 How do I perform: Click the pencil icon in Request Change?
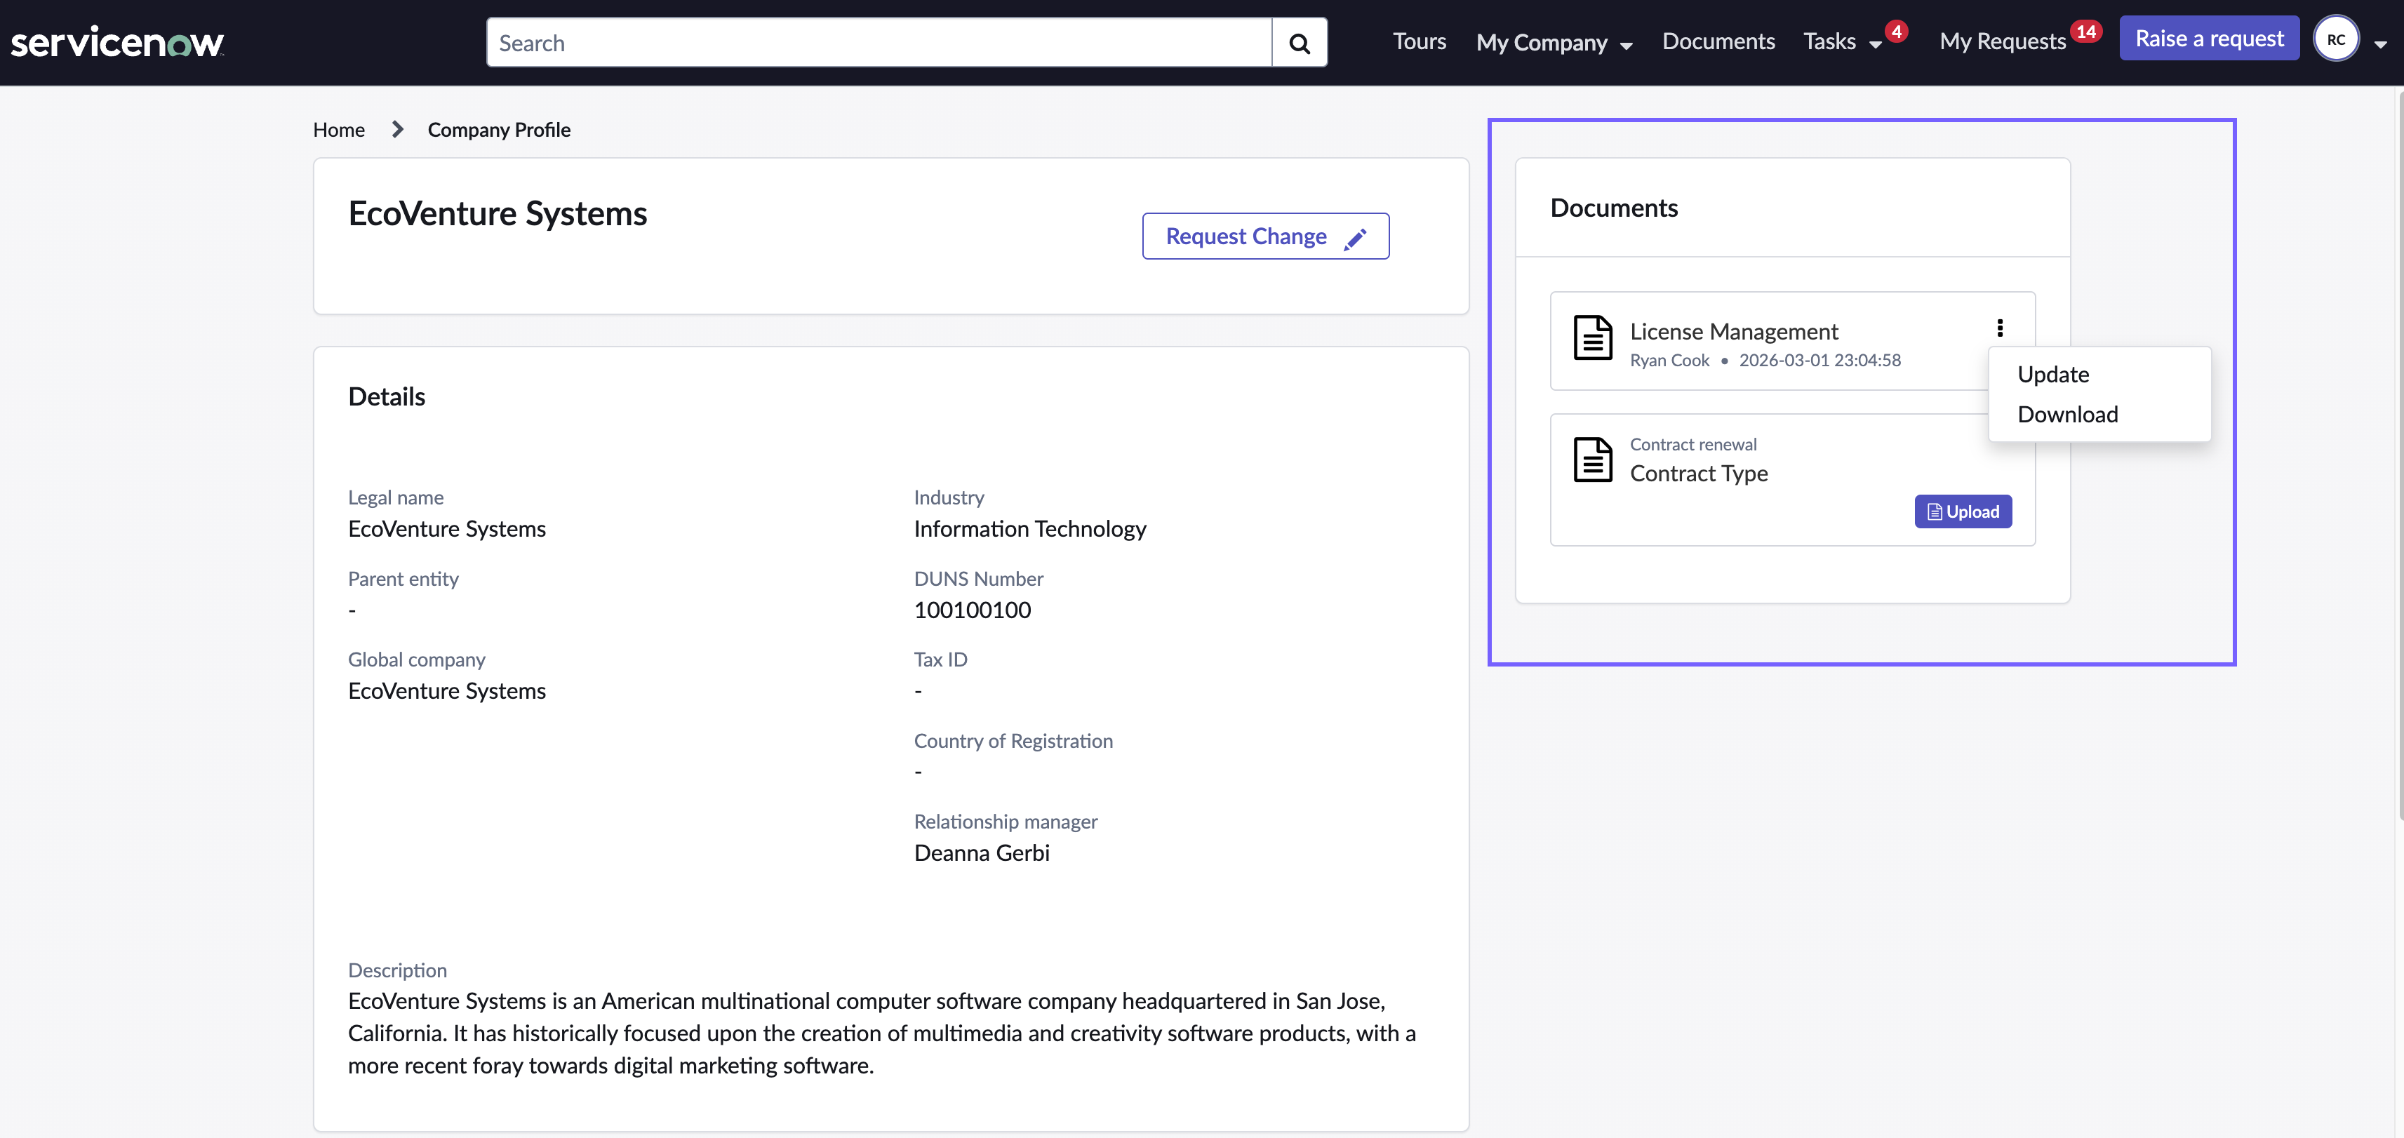tap(1355, 239)
